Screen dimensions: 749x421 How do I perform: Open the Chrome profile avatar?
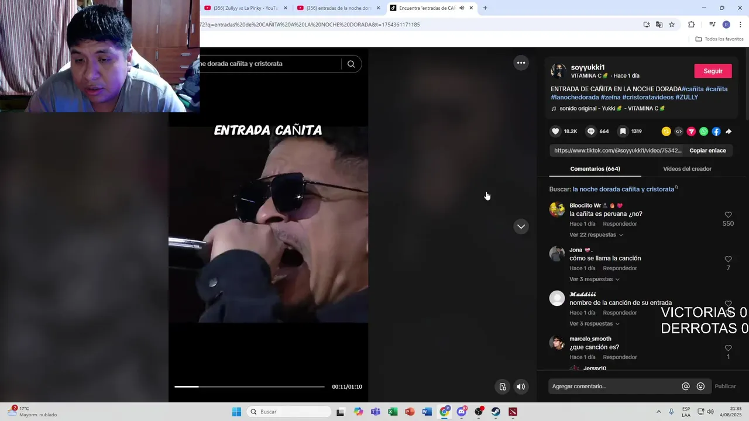tap(726, 25)
